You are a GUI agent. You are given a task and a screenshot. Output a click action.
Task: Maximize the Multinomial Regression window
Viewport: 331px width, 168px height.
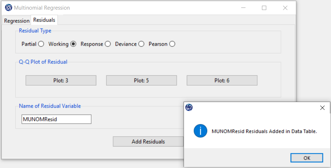coord(264,8)
